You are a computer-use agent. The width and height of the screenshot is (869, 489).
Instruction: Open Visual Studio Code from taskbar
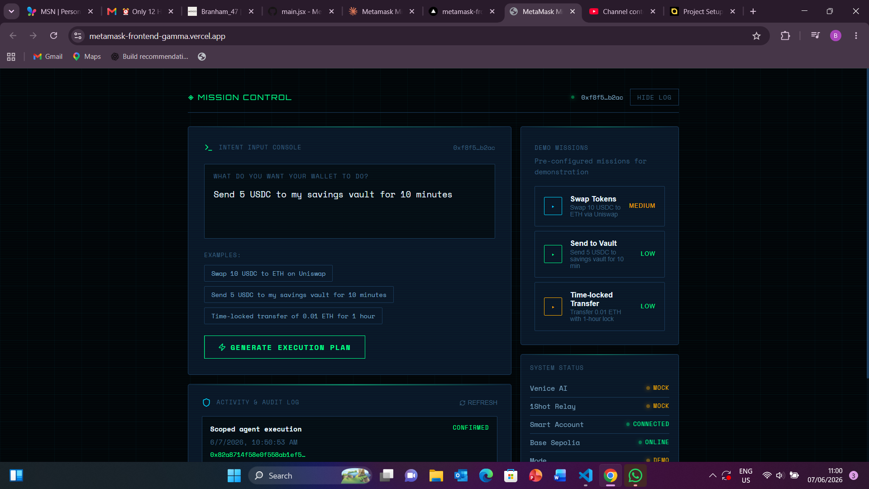585,475
